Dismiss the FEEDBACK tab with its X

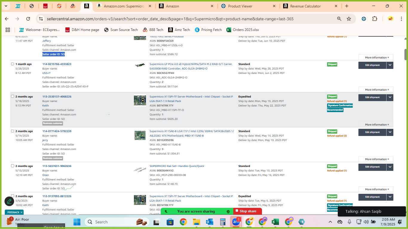[x=22, y=212]
